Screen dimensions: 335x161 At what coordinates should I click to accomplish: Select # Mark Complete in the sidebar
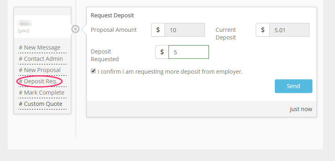tap(42, 93)
